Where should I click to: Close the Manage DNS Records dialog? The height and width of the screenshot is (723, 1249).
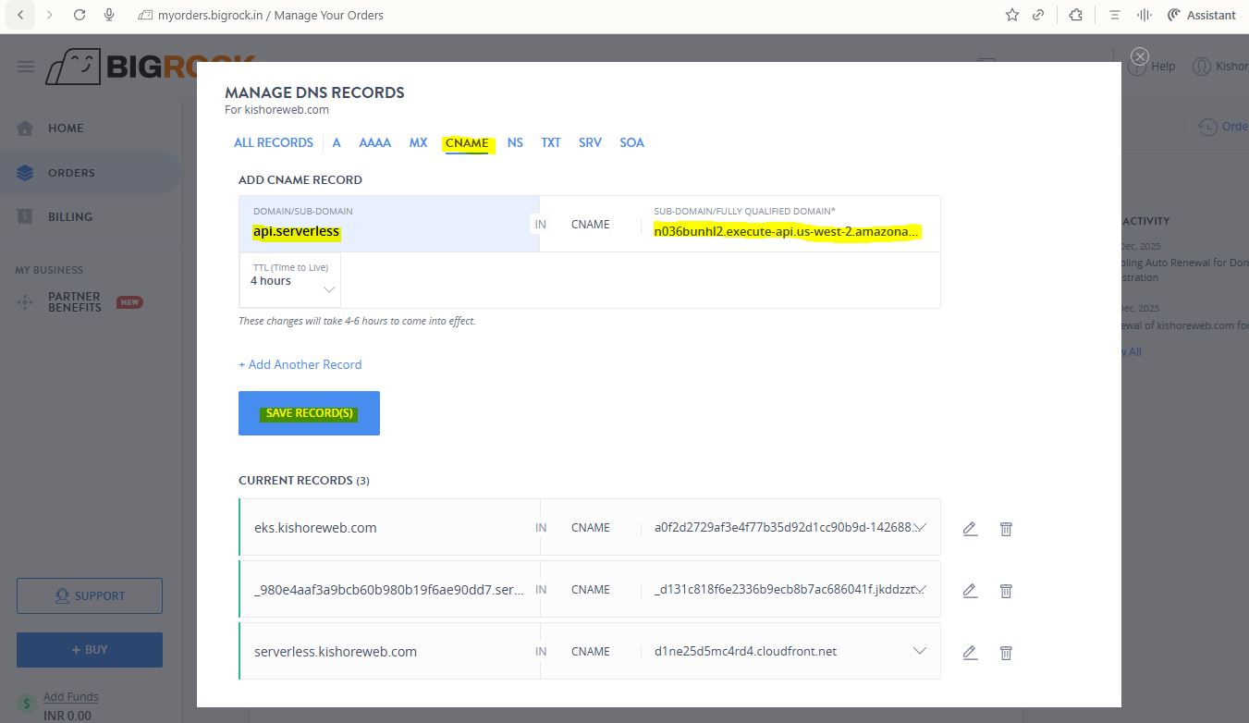point(1140,56)
